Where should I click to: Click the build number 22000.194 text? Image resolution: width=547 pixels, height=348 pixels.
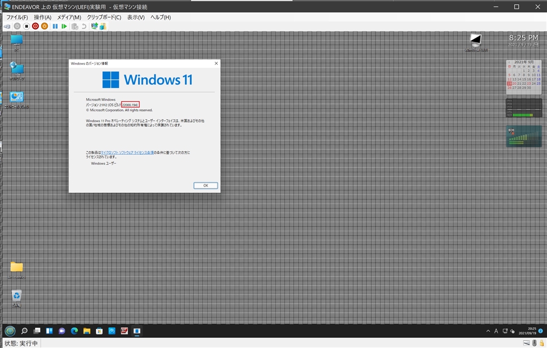tap(130, 105)
